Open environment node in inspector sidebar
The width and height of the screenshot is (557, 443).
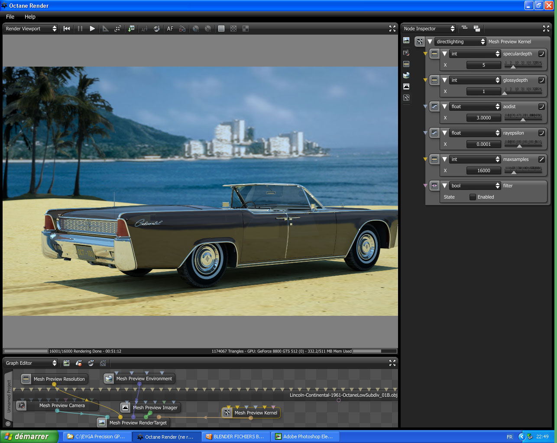[406, 75]
